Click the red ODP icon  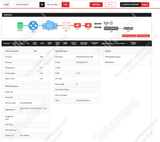point(88,25)
